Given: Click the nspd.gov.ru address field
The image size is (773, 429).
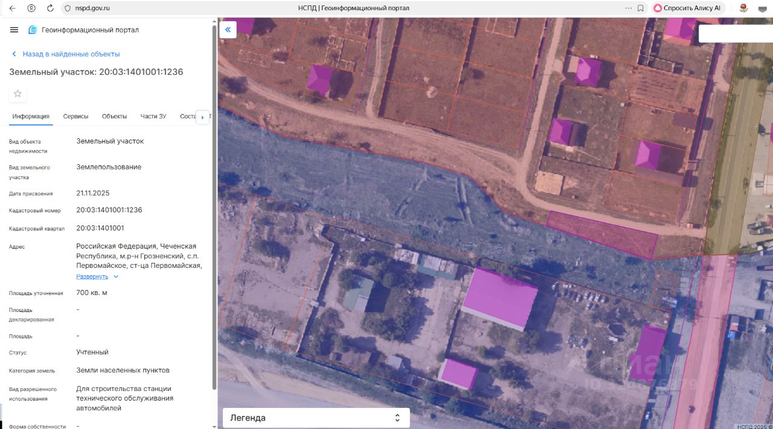Looking at the screenshot, I should 93,8.
